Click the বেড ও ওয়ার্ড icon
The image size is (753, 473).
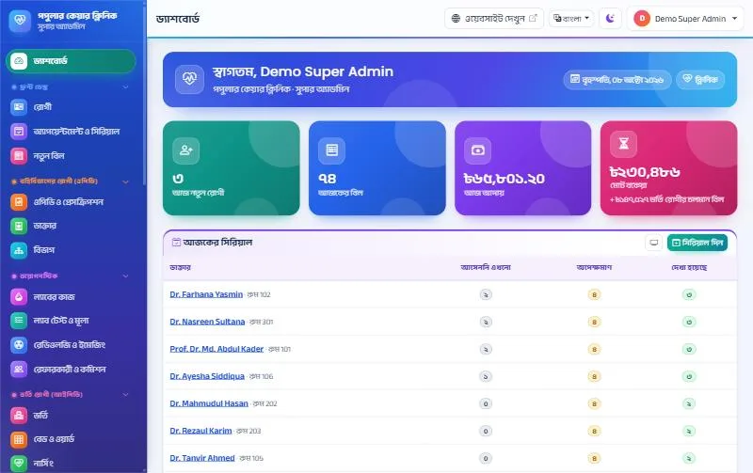(19, 439)
